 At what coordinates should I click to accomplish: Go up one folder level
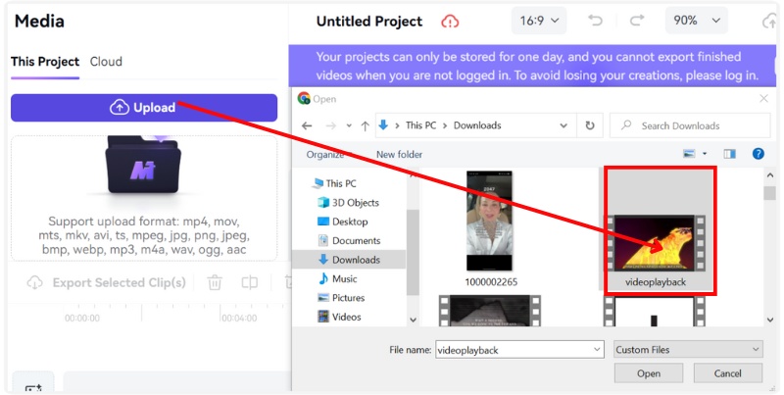[x=365, y=125]
